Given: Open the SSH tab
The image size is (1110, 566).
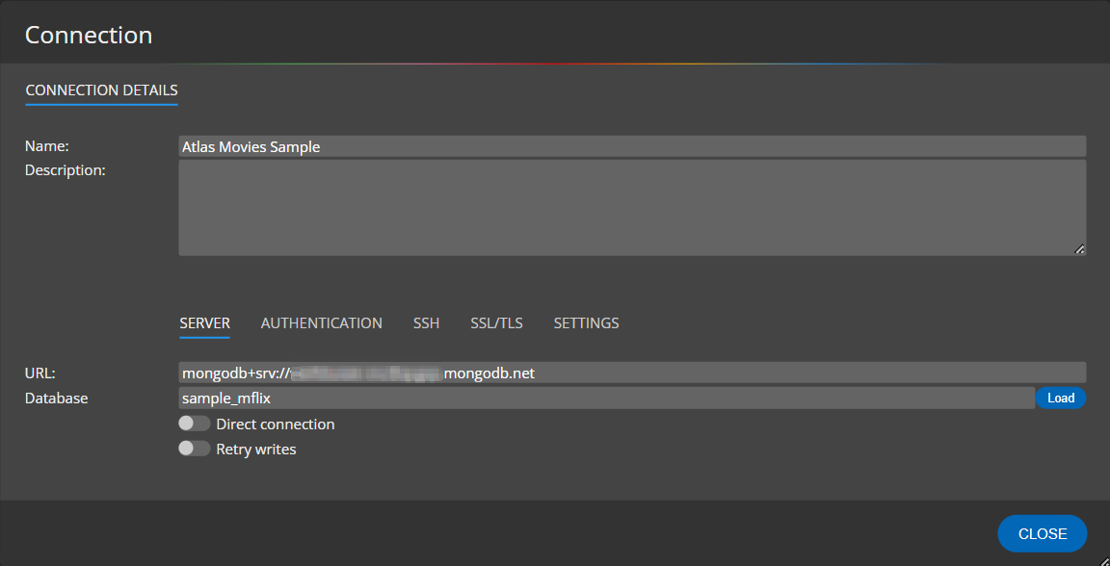Looking at the screenshot, I should coord(426,322).
